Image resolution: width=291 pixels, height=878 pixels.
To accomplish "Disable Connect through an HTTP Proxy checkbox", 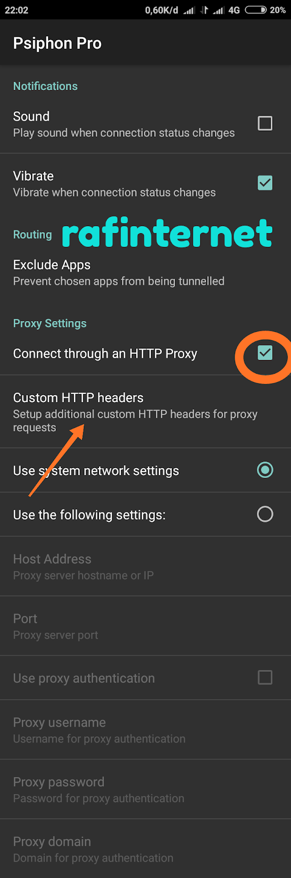I will point(265,353).
